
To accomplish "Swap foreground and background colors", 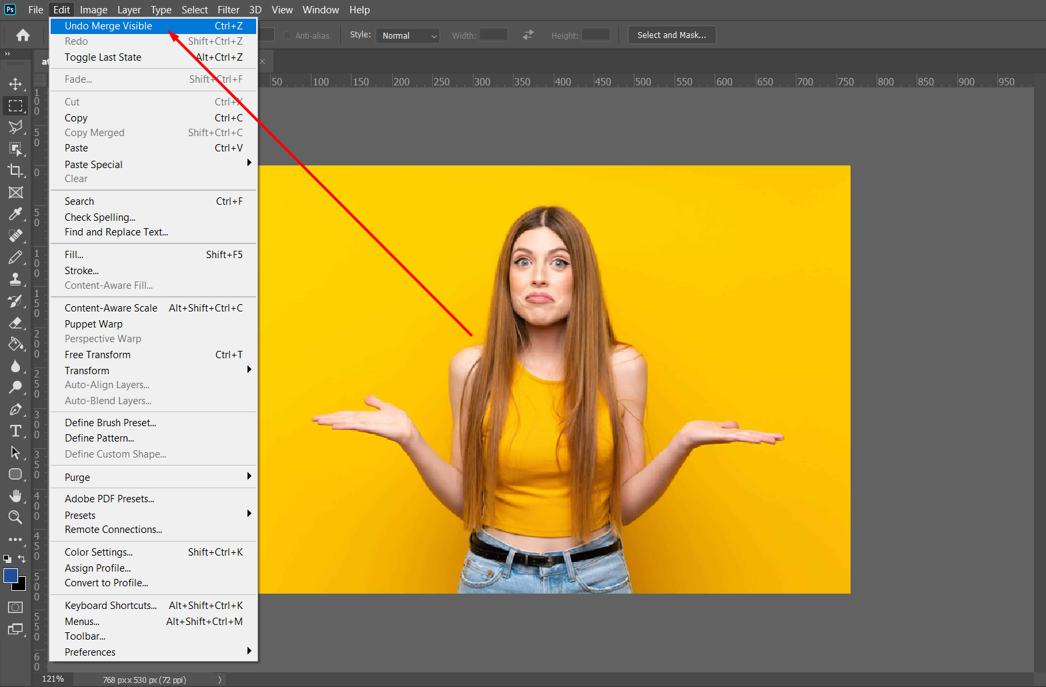I will pyautogui.click(x=22, y=559).
